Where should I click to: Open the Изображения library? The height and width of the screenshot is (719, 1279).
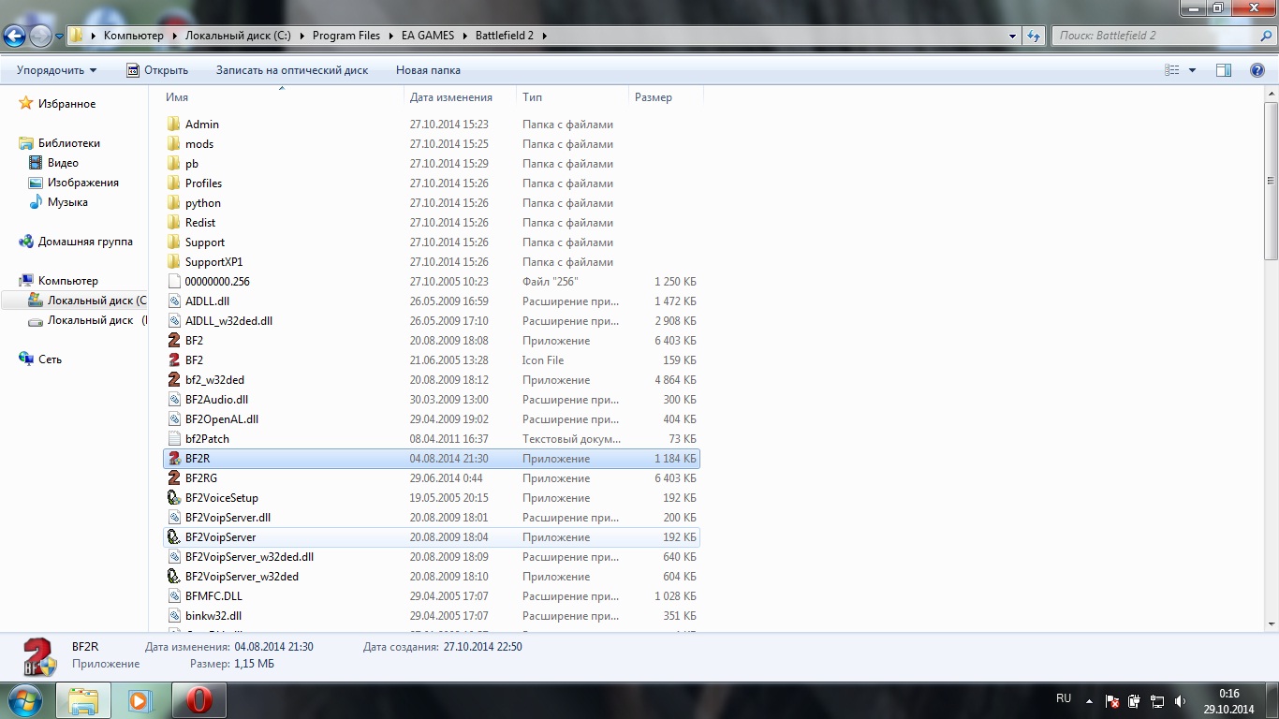[x=83, y=183]
